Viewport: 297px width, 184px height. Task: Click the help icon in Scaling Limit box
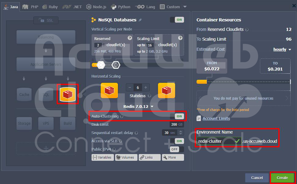(x=180, y=38)
